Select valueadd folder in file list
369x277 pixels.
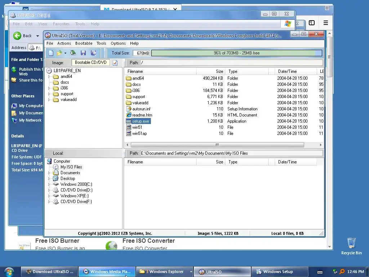point(140,103)
